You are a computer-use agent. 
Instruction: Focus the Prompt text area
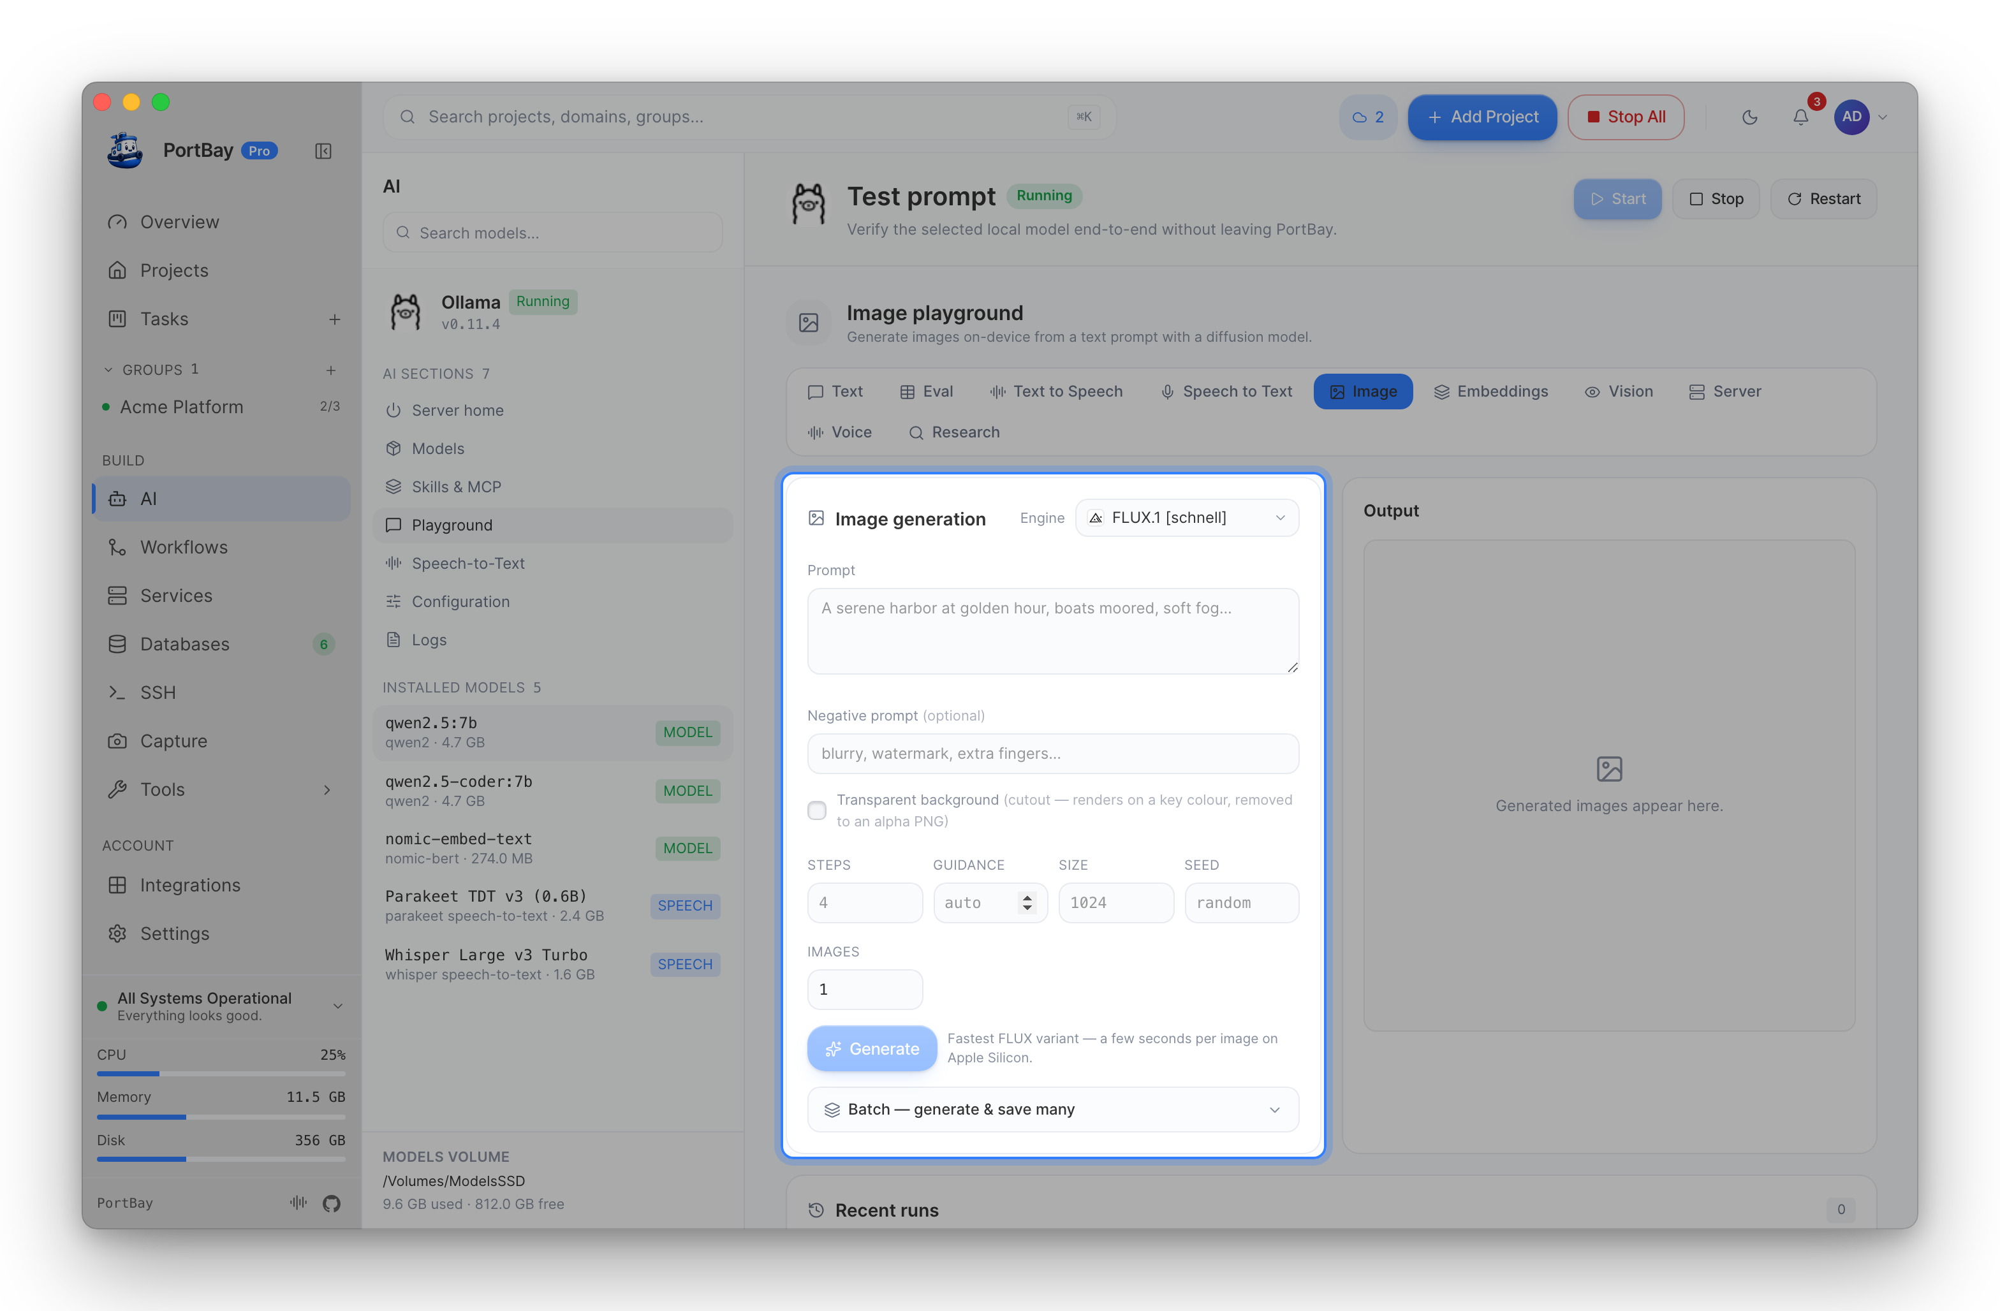(x=1053, y=631)
